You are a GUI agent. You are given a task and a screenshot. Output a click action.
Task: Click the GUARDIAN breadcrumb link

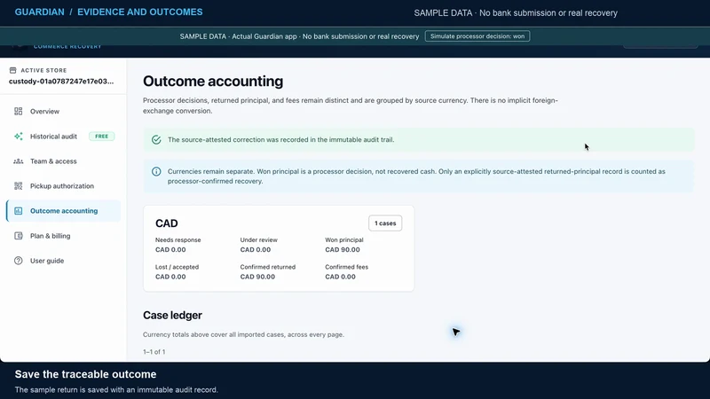click(39, 12)
